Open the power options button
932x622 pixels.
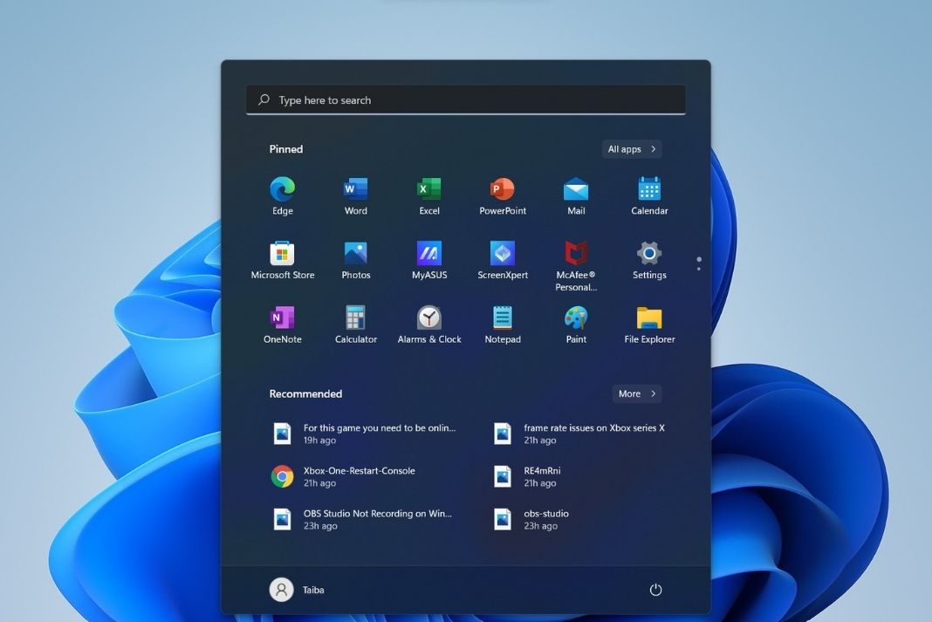coord(655,589)
